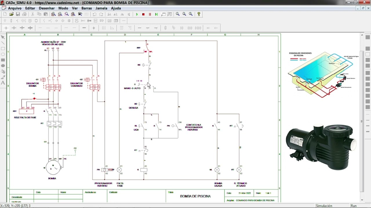Image resolution: width=371 pixels, height=208 pixels.
Task: Print the schematic via printer icon
Action: pyautogui.click(x=24, y=14)
